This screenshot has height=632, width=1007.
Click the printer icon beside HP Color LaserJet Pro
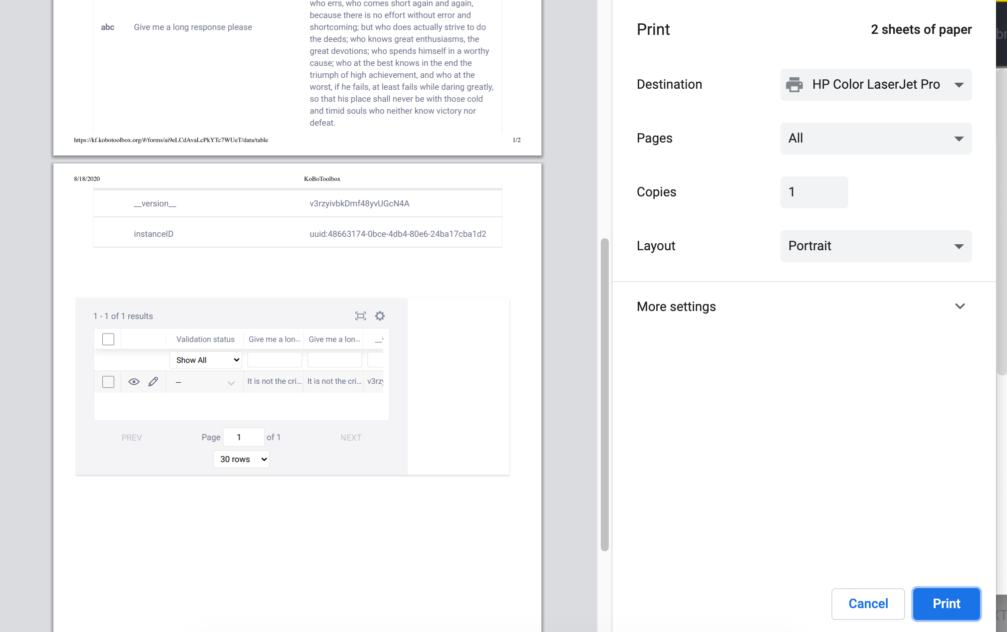pyautogui.click(x=794, y=84)
